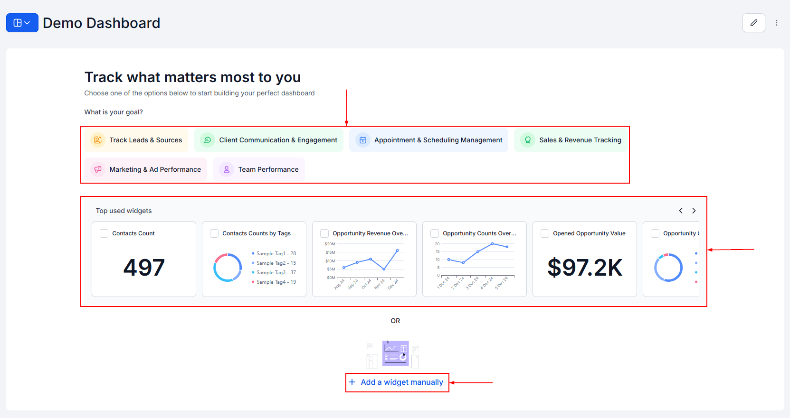Click the Contacts Count widget title
Screen dimensions: 790x418
[x=133, y=233]
